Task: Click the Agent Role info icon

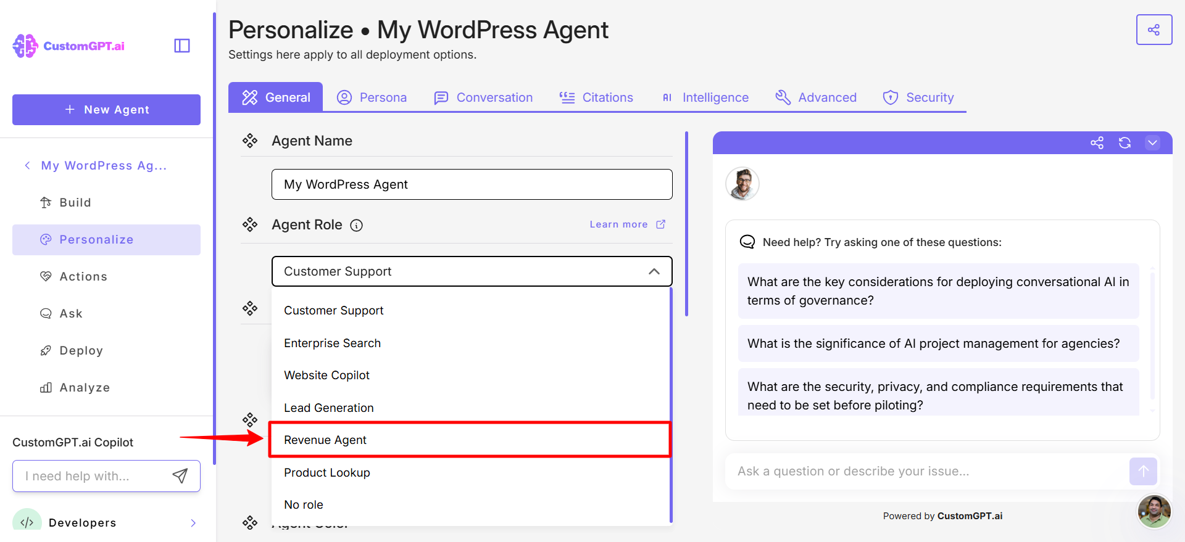Action: [356, 225]
